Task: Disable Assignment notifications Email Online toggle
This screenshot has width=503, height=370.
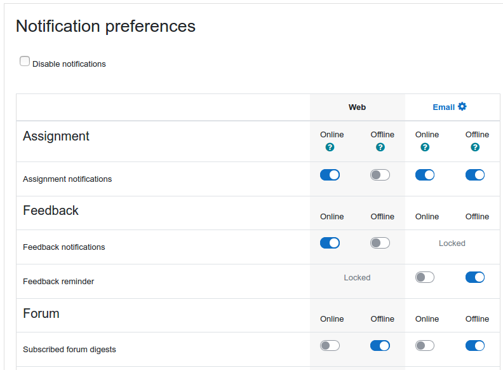Action: pos(425,175)
